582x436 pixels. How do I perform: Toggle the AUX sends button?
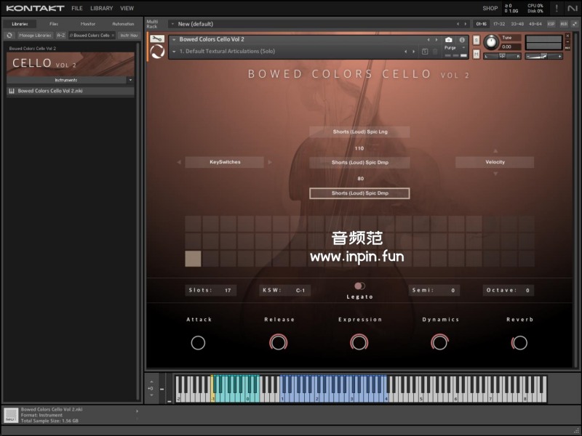564,24
